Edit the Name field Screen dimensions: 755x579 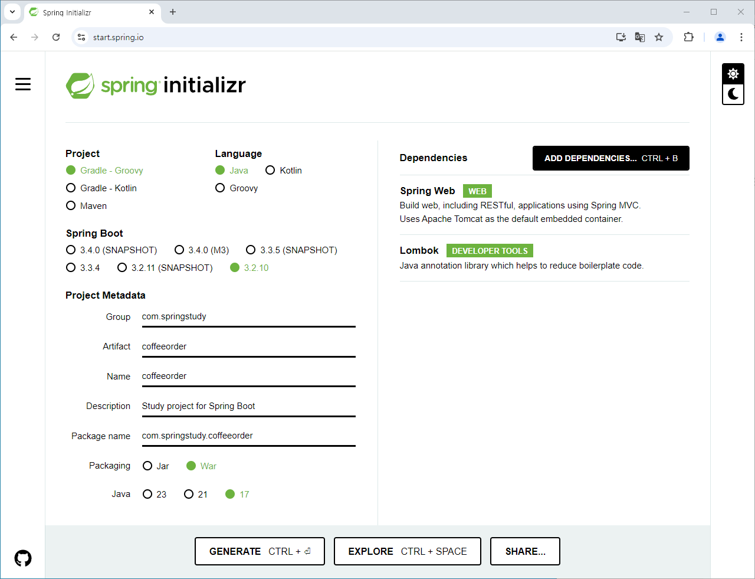coord(248,377)
